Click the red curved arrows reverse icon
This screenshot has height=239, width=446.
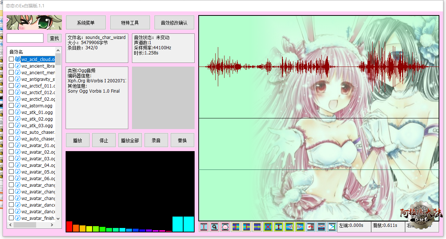(x=311, y=227)
